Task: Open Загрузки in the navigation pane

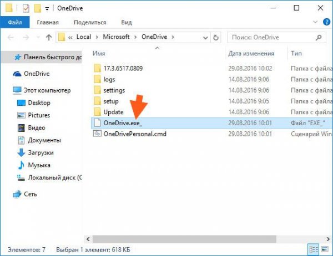Action: tap(41, 153)
